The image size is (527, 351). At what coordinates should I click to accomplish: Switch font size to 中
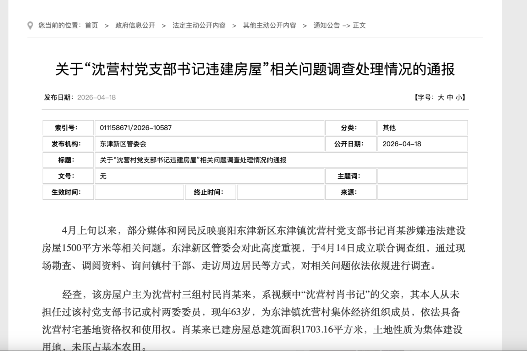pos(450,98)
